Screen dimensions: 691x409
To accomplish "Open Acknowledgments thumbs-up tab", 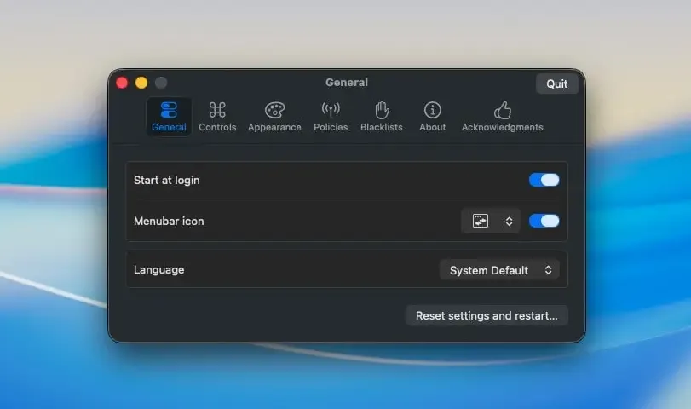I will coord(503,117).
